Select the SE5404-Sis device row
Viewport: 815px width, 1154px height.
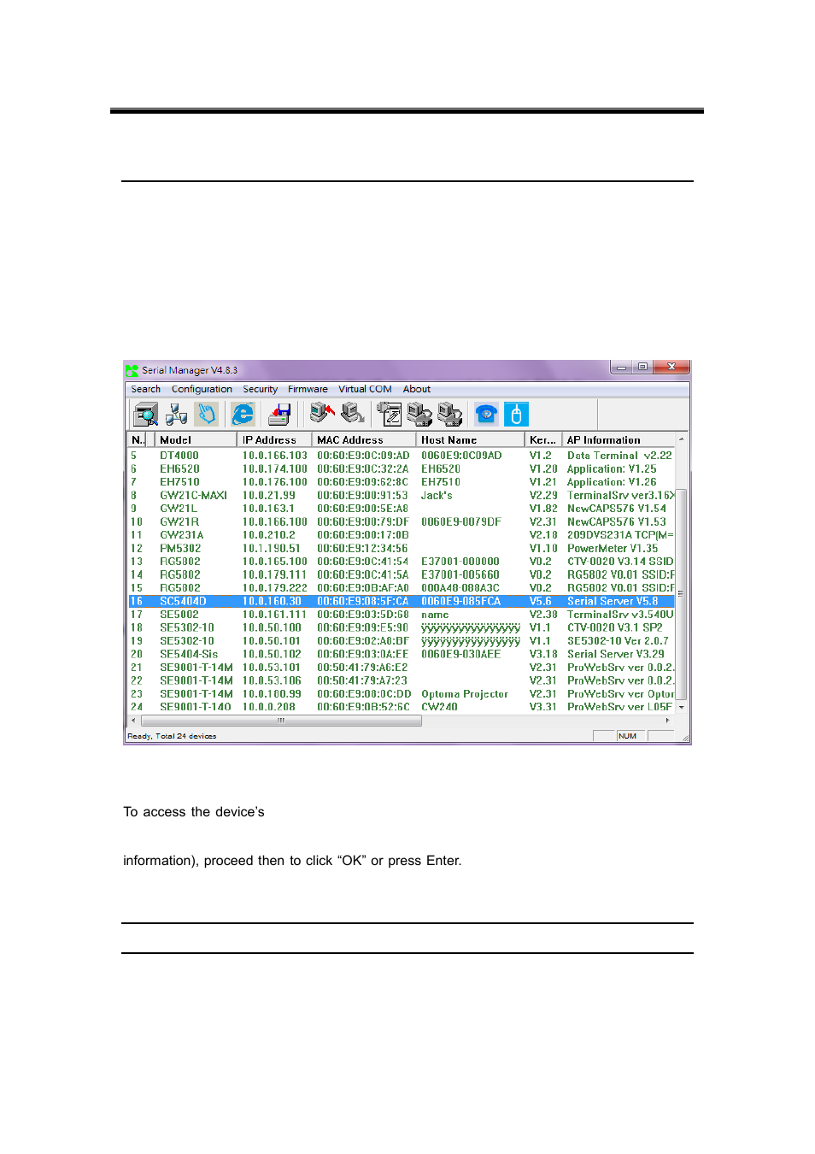tap(402, 654)
